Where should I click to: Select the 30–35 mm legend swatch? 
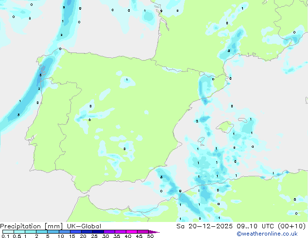coord(109,232)
